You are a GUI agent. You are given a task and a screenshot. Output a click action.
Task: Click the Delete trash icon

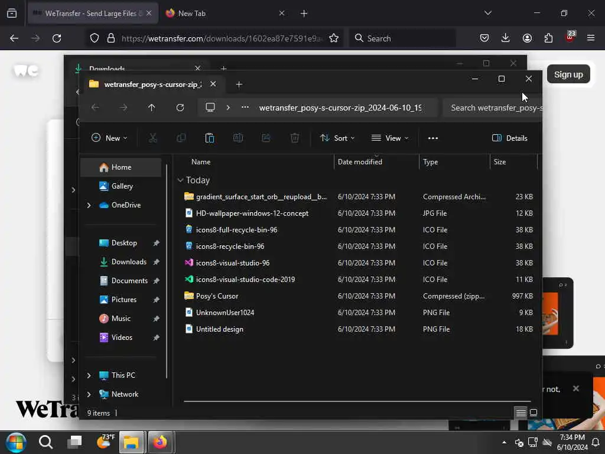[295, 138]
